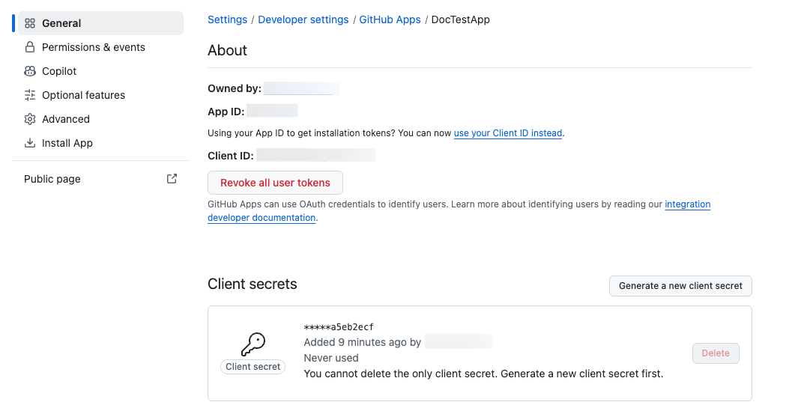Screen dimensions: 798x417
Task: Click the key icon in client secret card
Action: click(253, 344)
